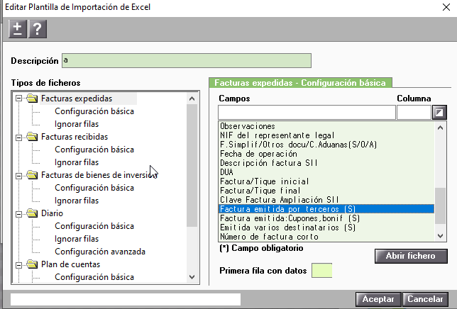The height and width of the screenshot is (309, 457).
Task: Open Configuración básica under Facturas de bienes de inversión
Action: [x=94, y=188]
